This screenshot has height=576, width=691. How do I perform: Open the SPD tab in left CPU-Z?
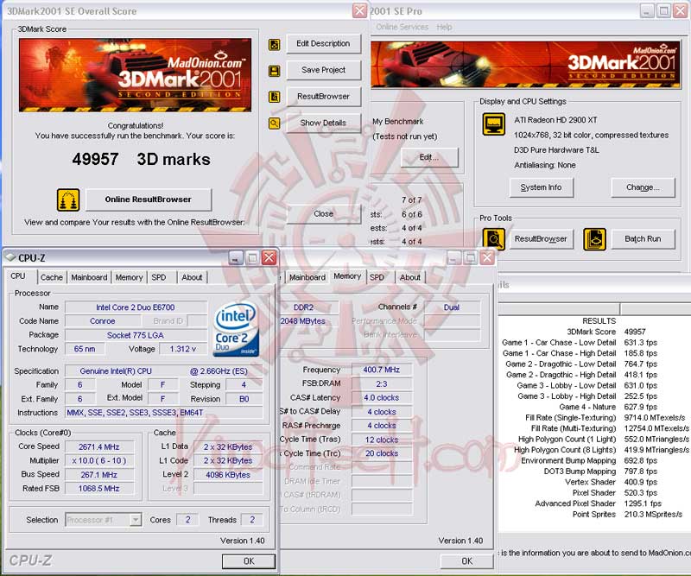pos(159,278)
